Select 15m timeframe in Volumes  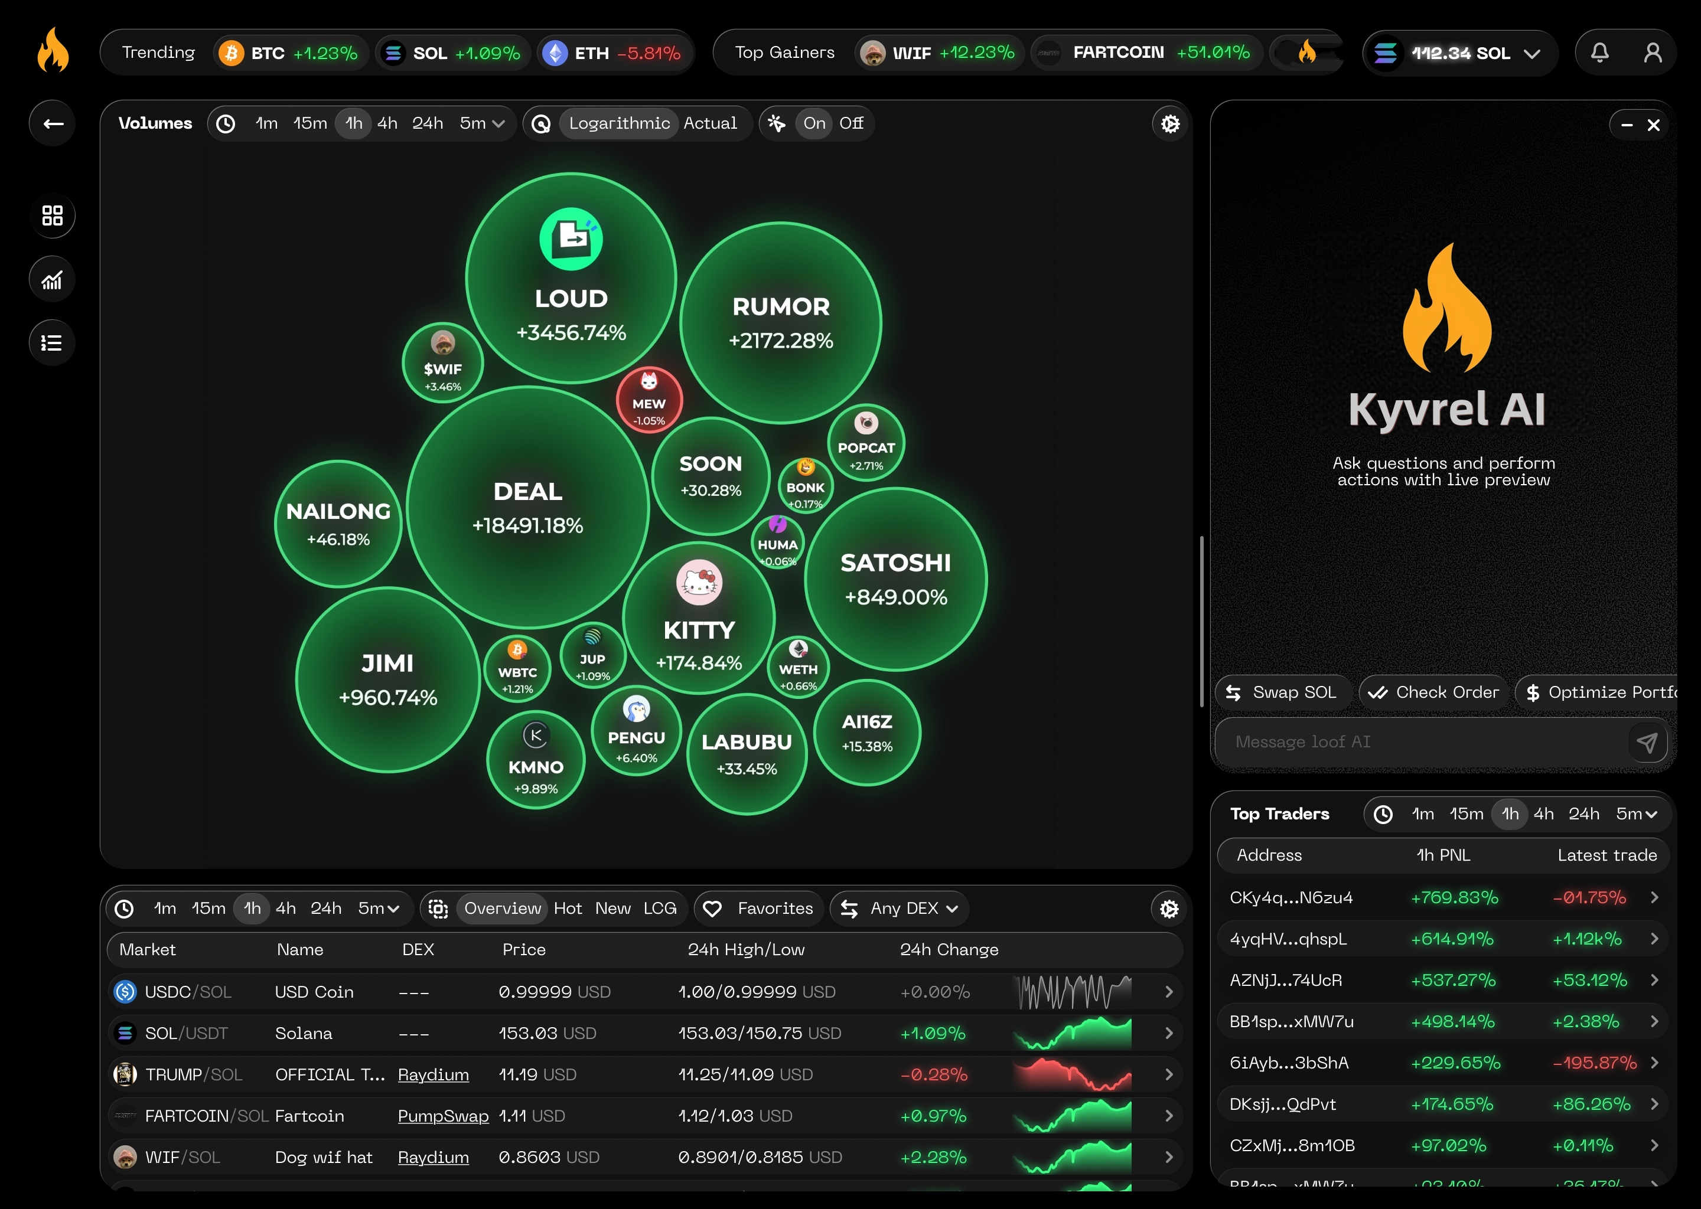click(310, 123)
